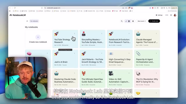
Task: Open the Most recent sort dropdown
Action: tap(142, 21)
